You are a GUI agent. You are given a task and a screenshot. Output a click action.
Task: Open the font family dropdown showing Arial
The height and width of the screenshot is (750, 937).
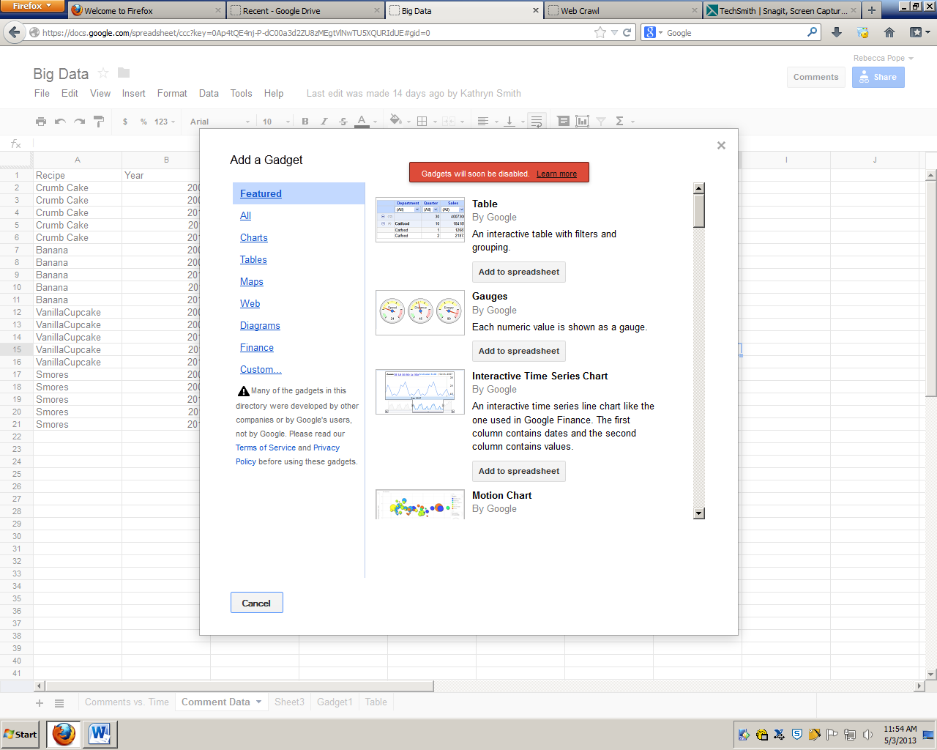(x=220, y=122)
